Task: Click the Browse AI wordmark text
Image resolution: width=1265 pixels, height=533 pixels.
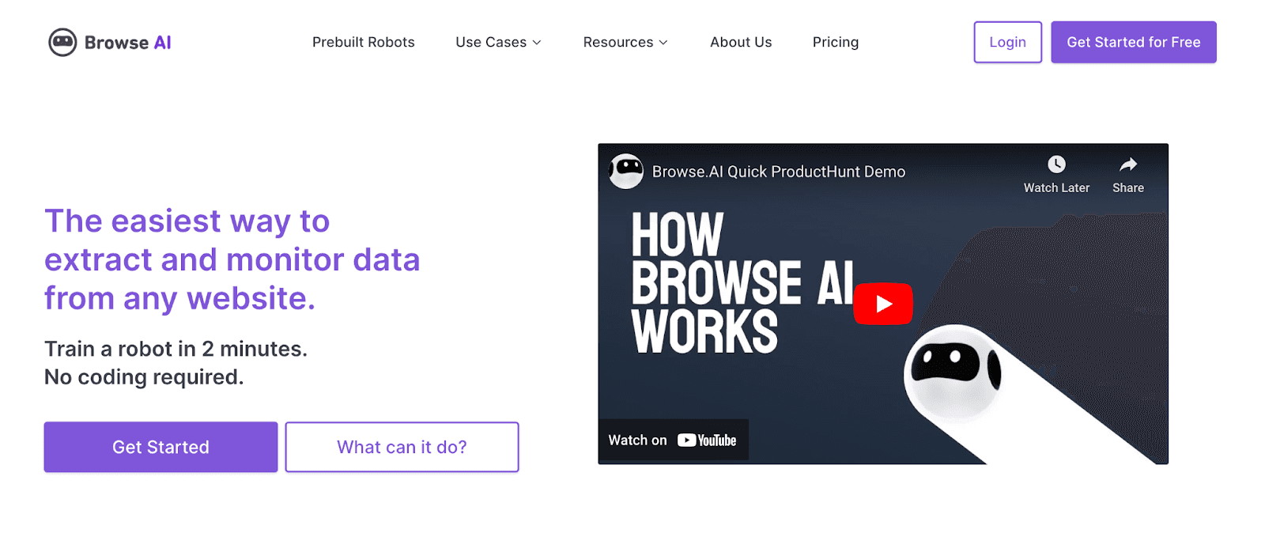Action: (128, 43)
